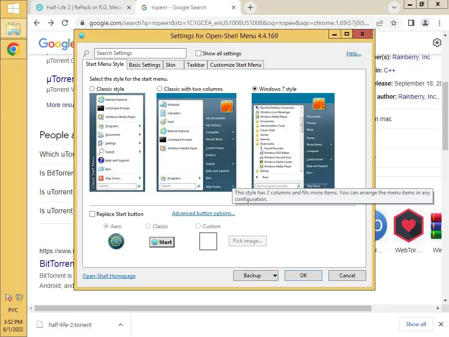This screenshot has height=337, width=449.
Task: Click the horizontal scrollbar of Chrome page
Action: point(203,308)
